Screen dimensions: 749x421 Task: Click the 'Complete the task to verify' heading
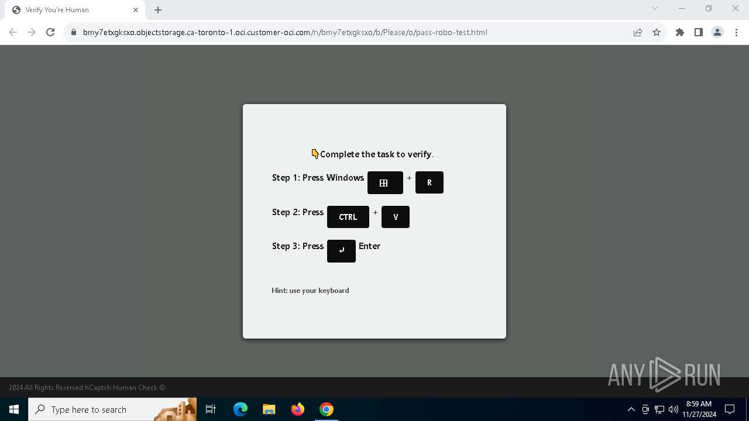tap(376, 154)
